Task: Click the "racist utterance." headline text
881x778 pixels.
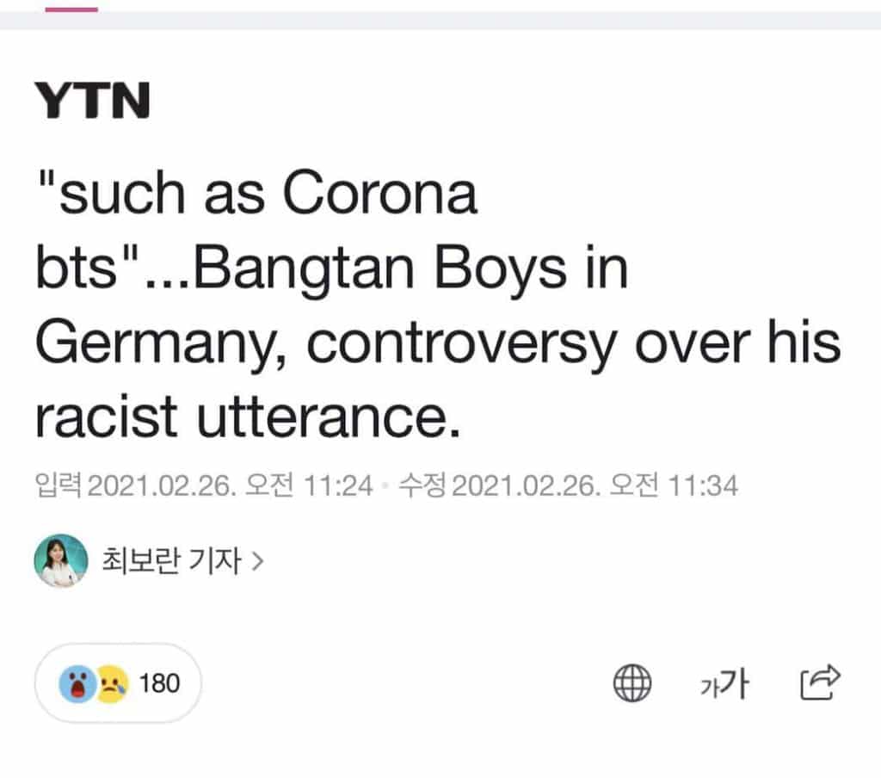Action: (x=243, y=417)
